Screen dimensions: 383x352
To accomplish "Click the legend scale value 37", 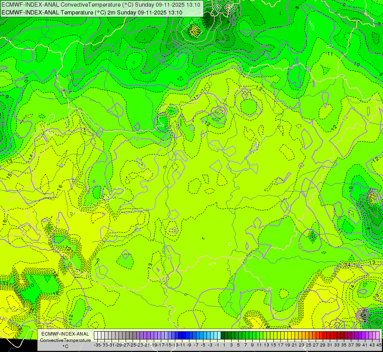I will (351, 345).
